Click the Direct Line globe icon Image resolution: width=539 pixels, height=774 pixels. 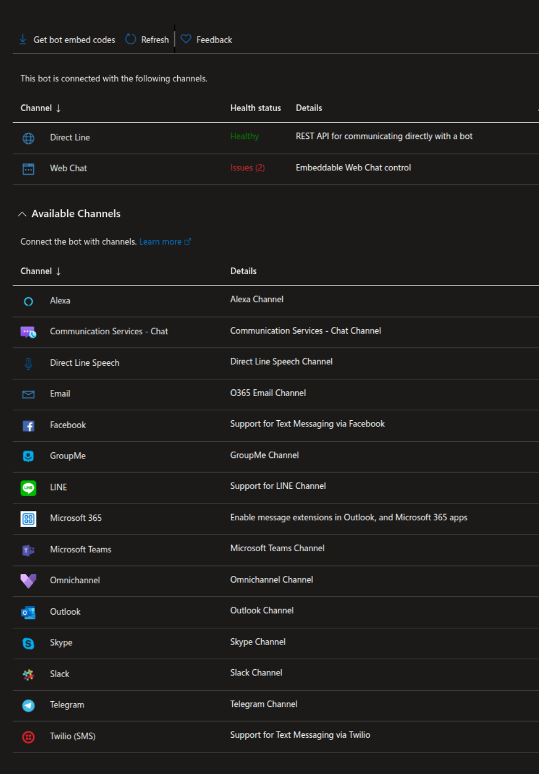tap(28, 138)
